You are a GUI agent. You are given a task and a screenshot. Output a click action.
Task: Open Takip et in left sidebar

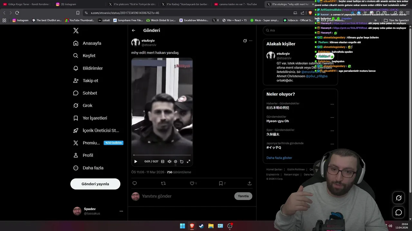click(x=86, y=81)
